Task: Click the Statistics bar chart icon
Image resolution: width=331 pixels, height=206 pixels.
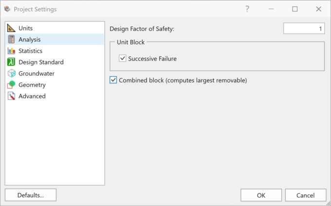Action: pos(11,51)
